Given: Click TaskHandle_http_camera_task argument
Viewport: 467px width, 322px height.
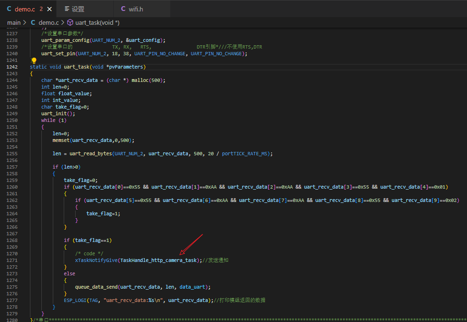Looking at the screenshot, I should coord(158,261).
